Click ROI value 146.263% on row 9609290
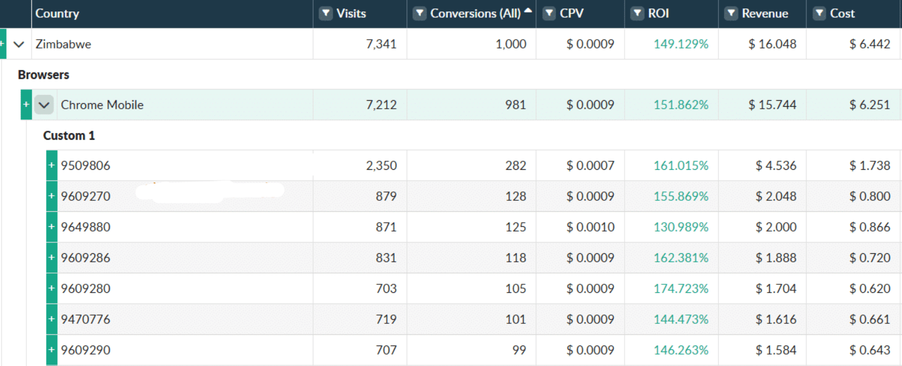Viewport: 902px width, 366px height. point(681,350)
